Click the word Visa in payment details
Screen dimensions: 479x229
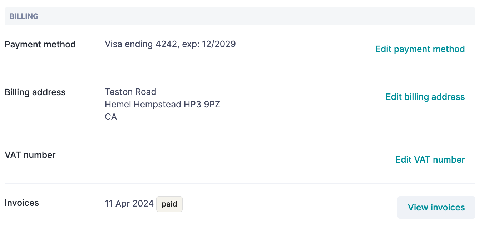click(x=113, y=44)
